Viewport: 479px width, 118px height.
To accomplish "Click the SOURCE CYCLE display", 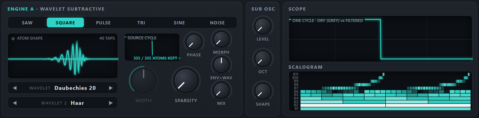I will pos(152,47).
